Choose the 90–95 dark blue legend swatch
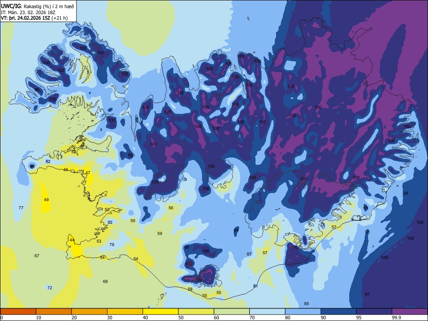The image size is (428, 321). pos(339,312)
